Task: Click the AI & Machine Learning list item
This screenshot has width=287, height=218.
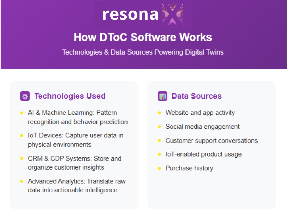Action: 78,117
